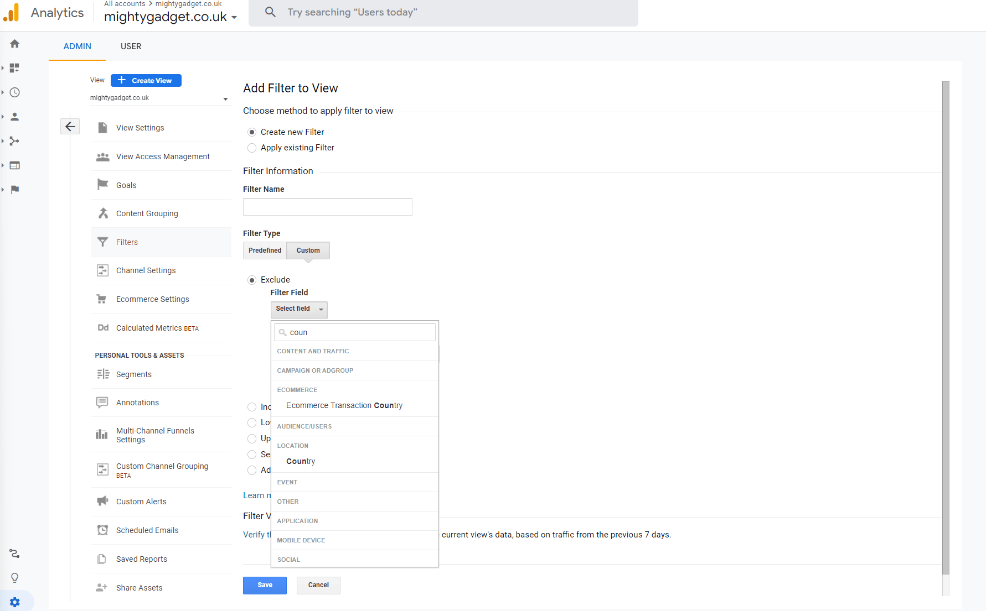Click the Home icon in left sidebar
Viewport: 986px width, 611px height.
click(15, 44)
